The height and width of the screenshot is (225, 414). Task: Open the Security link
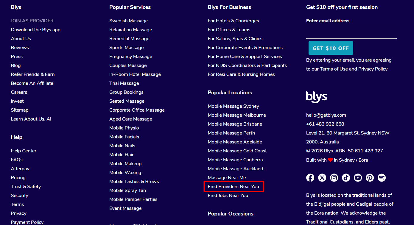point(20,196)
